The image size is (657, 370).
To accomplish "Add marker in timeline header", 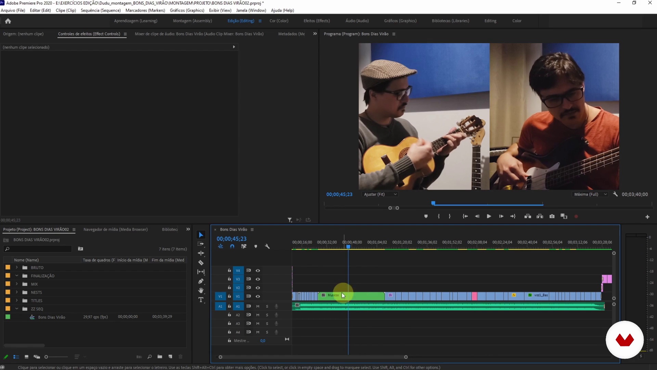I will [x=256, y=247].
